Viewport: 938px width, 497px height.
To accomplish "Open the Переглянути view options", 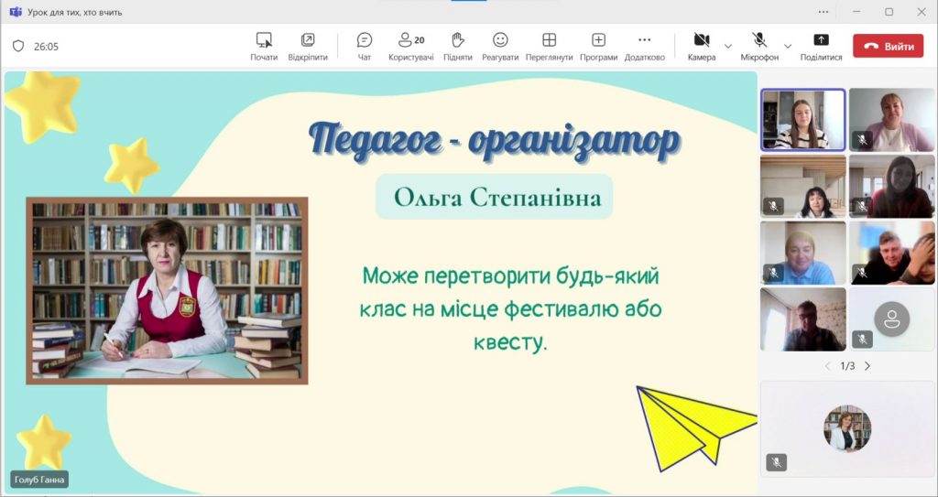I will [549, 41].
